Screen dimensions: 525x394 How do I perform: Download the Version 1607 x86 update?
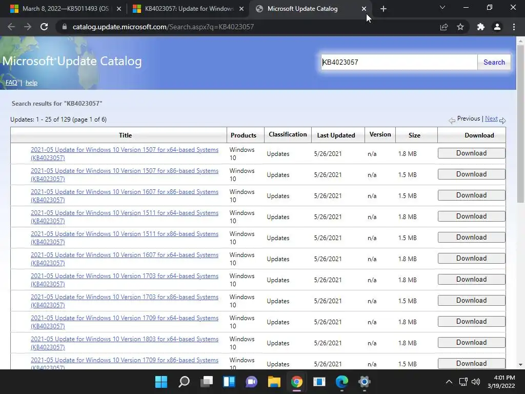(x=472, y=195)
